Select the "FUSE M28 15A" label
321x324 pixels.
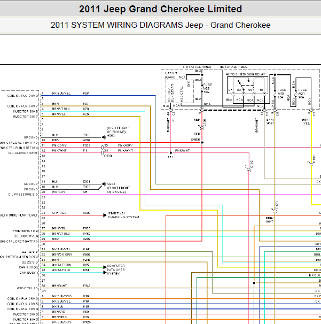[207, 88]
